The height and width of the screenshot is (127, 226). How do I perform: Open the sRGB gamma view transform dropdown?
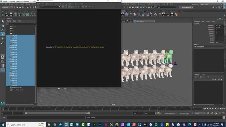[x=145, y=21]
